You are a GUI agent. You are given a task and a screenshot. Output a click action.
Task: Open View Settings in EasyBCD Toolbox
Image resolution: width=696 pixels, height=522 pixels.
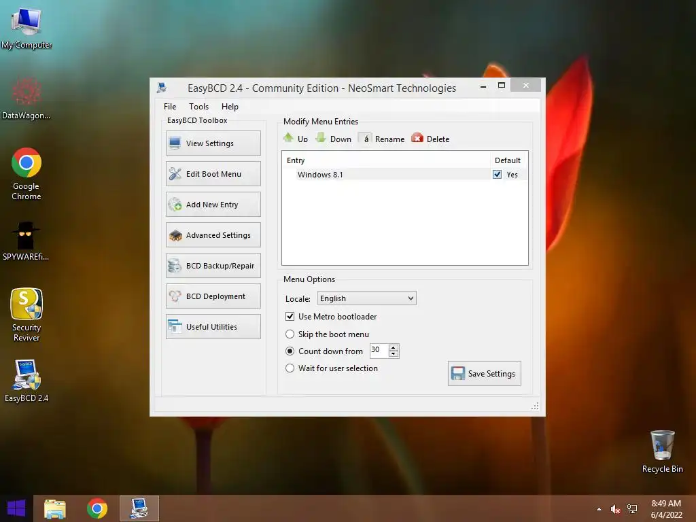[213, 143]
